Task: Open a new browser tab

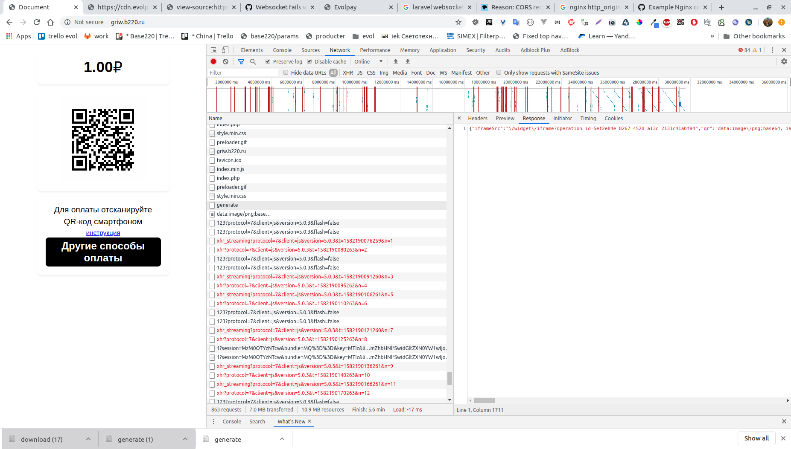Action: [721, 7]
